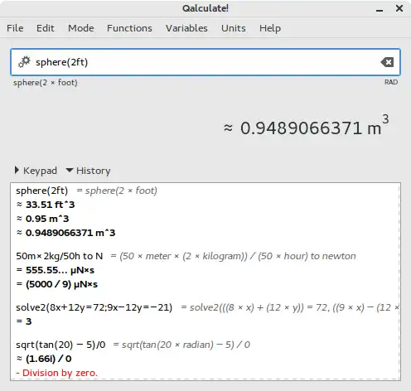Click the gear icon in expression field
Screen dimensions: 411x391
[x=24, y=62]
